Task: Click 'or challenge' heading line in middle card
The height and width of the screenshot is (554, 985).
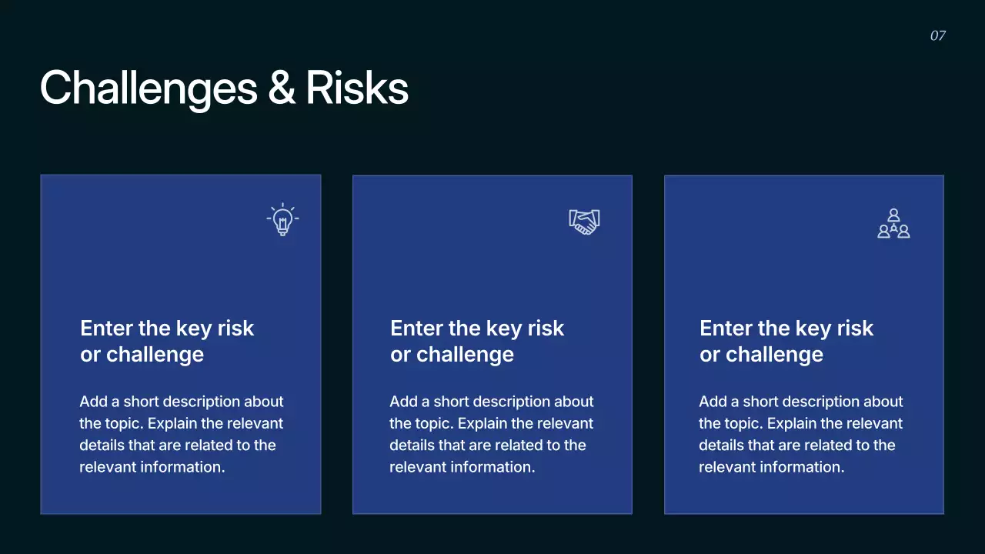Action: click(452, 355)
